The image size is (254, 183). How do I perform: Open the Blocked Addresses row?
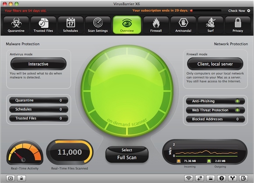click(x=215, y=119)
